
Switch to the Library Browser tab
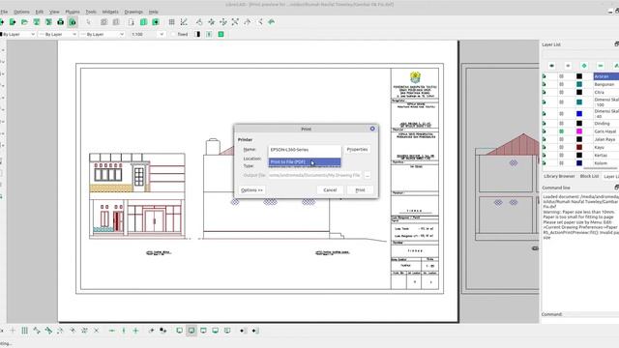coord(559,176)
